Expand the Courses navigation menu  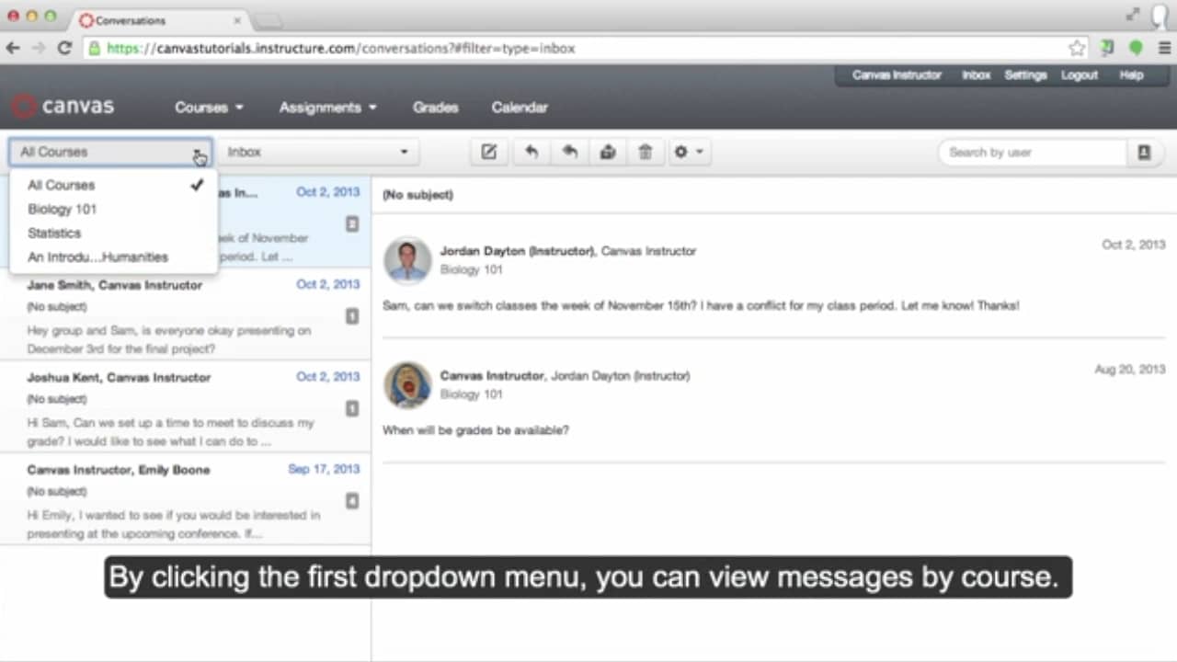(x=209, y=108)
